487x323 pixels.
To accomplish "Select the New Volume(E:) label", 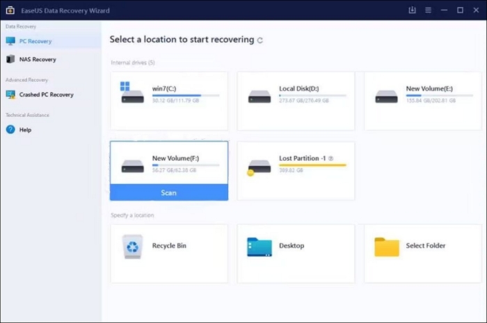I will tap(429, 88).
